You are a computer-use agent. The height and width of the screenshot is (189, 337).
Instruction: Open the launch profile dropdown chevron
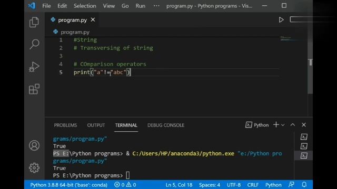(283, 125)
